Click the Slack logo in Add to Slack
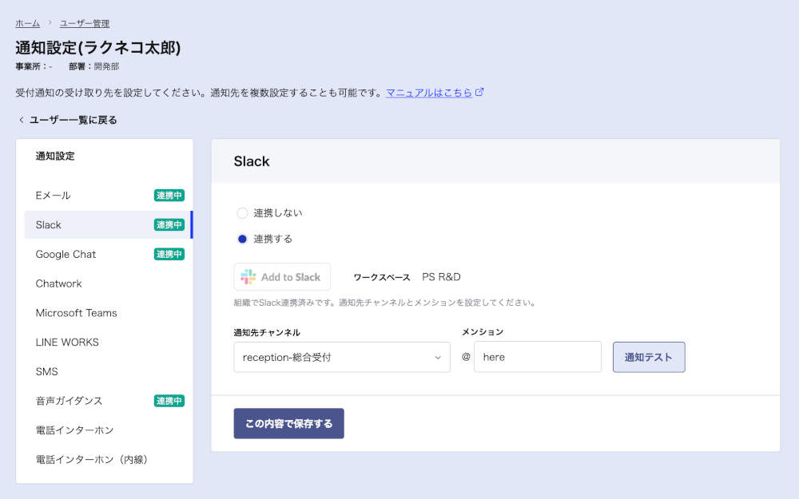The image size is (799, 499). [248, 277]
